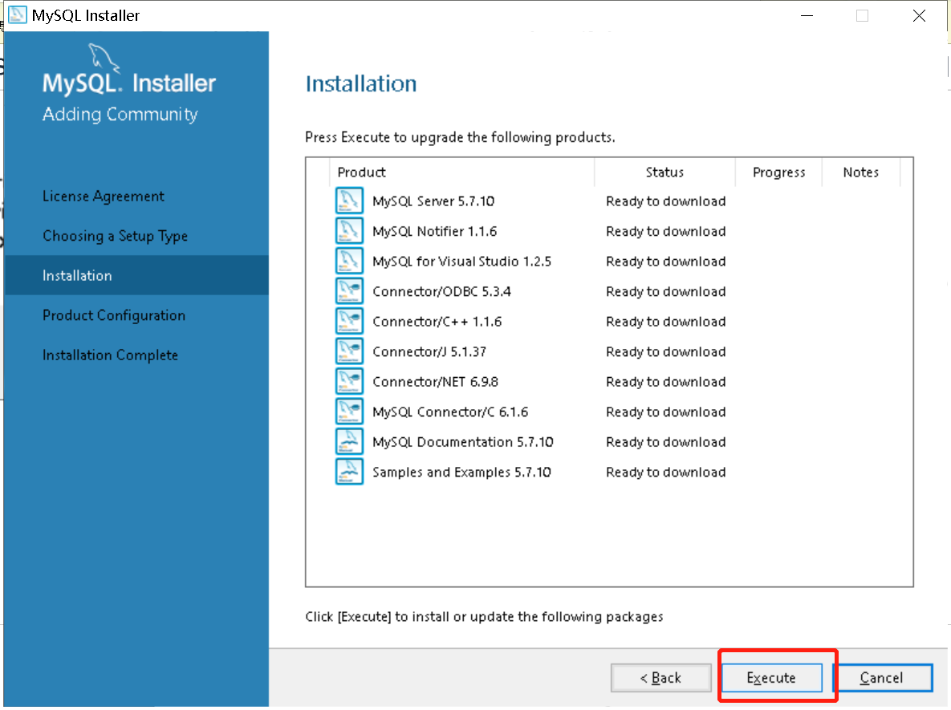Select the Connector/NET 6.9.8 icon
Screen dimensions: 951x710
click(x=349, y=381)
